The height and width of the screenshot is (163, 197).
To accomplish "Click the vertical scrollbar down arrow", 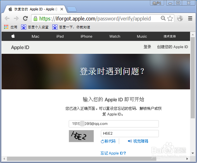I will pyautogui.click(x=193, y=153).
